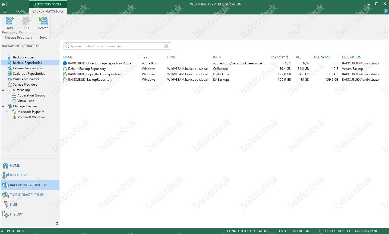
Task: Select Service Providers node
Action: [x=25, y=85]
